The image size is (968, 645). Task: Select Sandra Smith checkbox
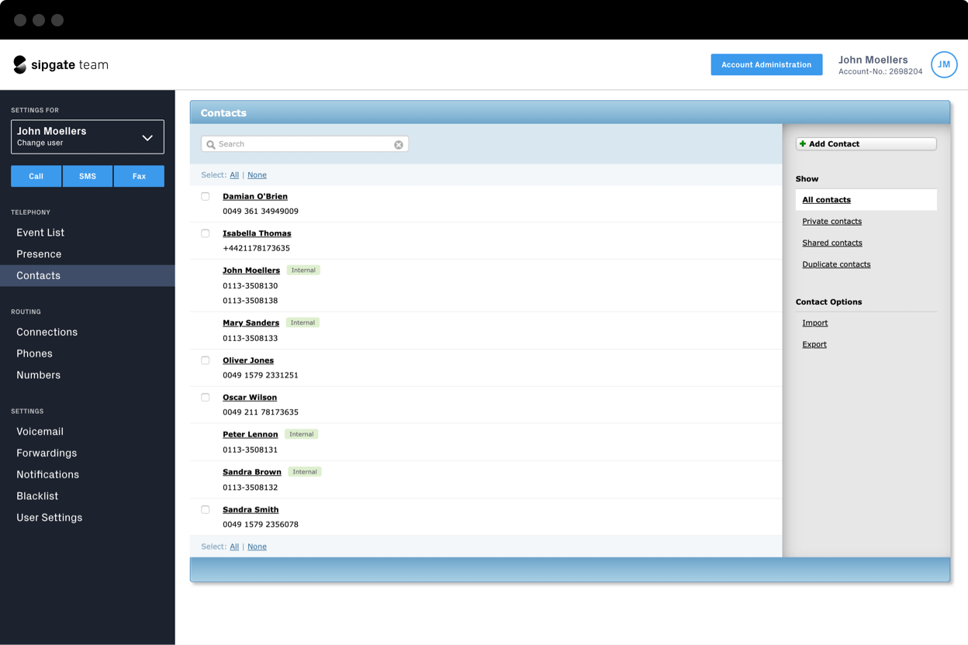click(x=206, y=509)
